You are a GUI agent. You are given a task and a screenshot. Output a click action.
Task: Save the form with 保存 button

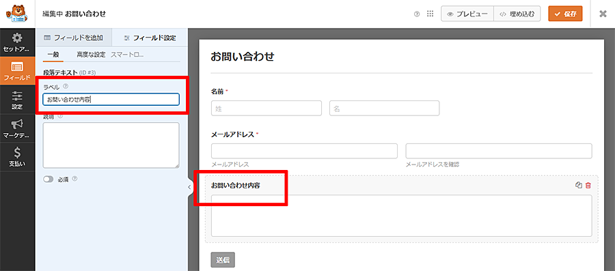point(565,14)
